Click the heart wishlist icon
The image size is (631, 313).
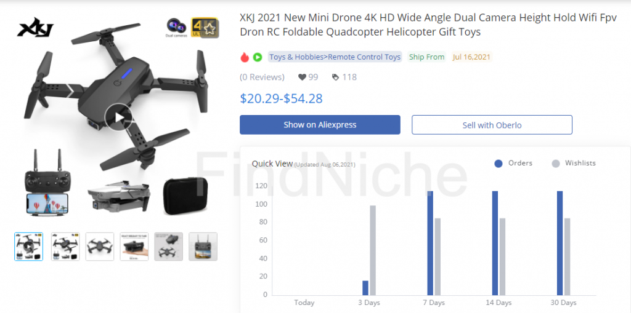pos(302,77)
